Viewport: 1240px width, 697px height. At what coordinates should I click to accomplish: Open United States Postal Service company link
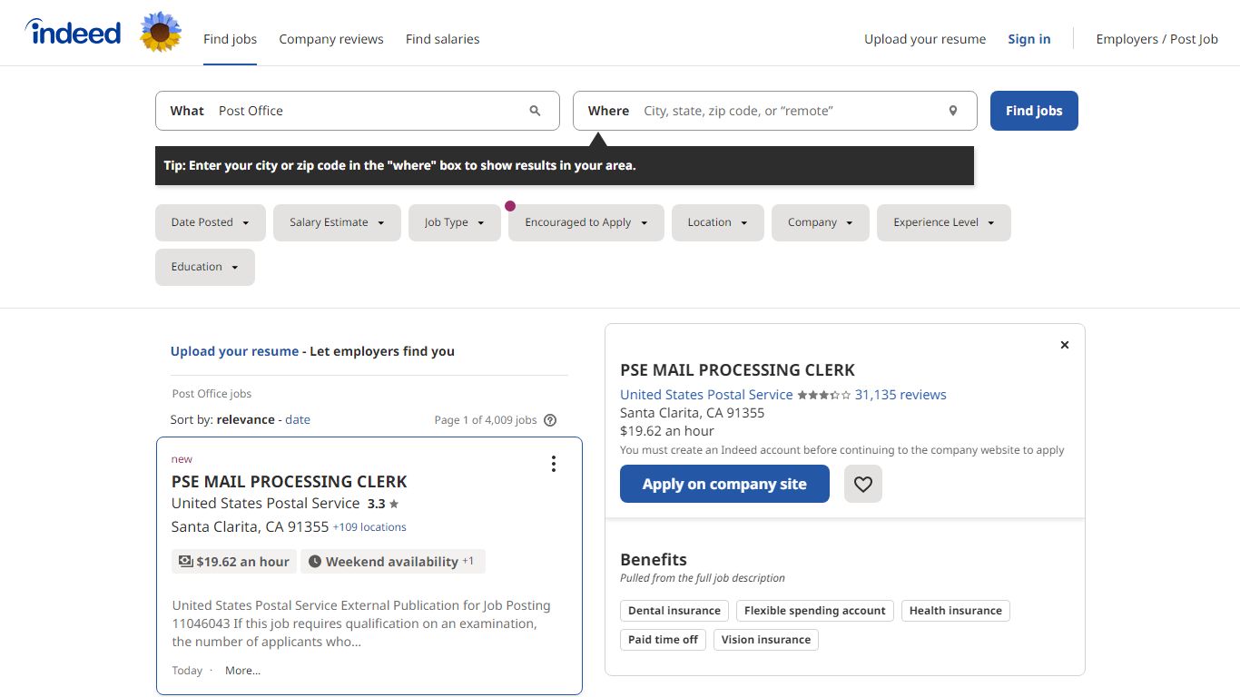click(706, 395)
